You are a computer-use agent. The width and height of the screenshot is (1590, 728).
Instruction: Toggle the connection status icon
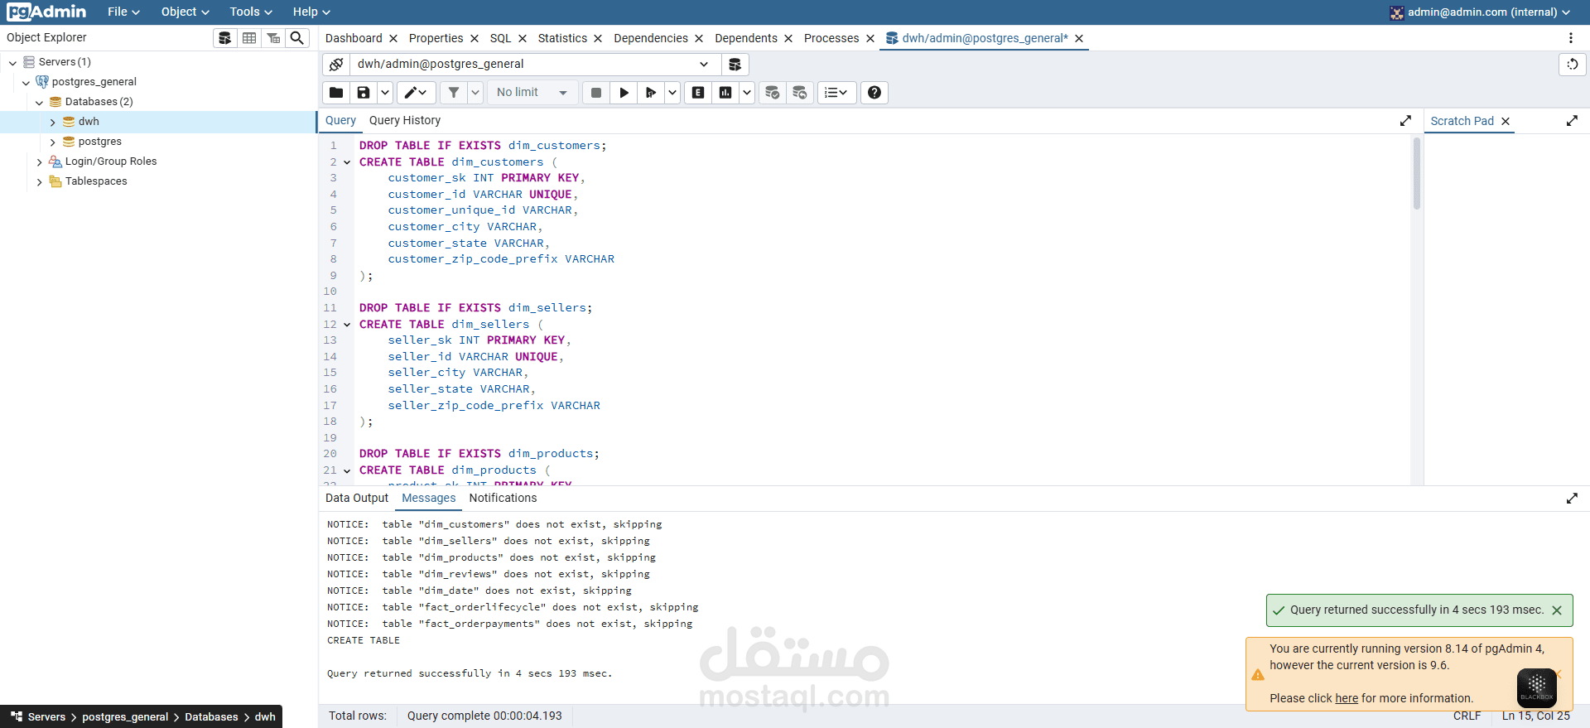(336, 65)
